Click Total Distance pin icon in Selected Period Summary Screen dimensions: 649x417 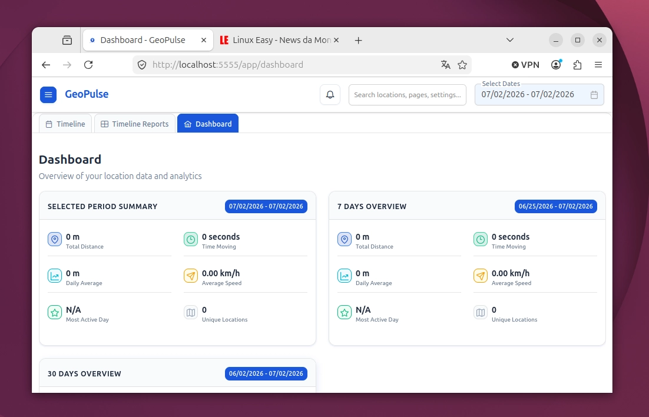coord(55,239)
